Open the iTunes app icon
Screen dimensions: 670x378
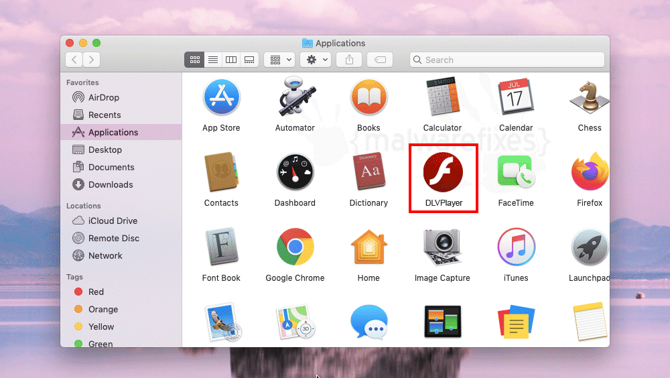516,247
